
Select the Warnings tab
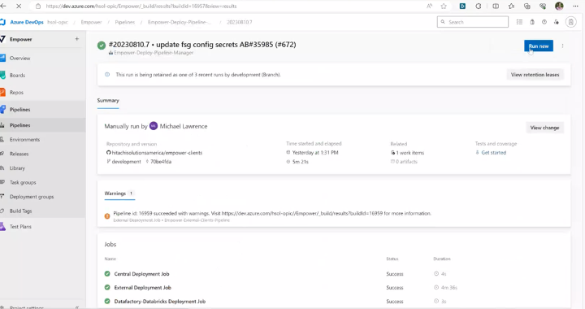tap(119, 194)
